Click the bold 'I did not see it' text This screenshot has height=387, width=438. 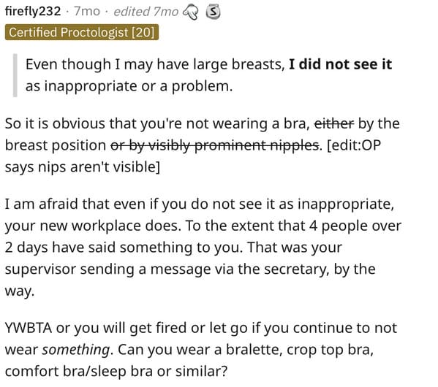pyautogui.click(x=341, y=64)
